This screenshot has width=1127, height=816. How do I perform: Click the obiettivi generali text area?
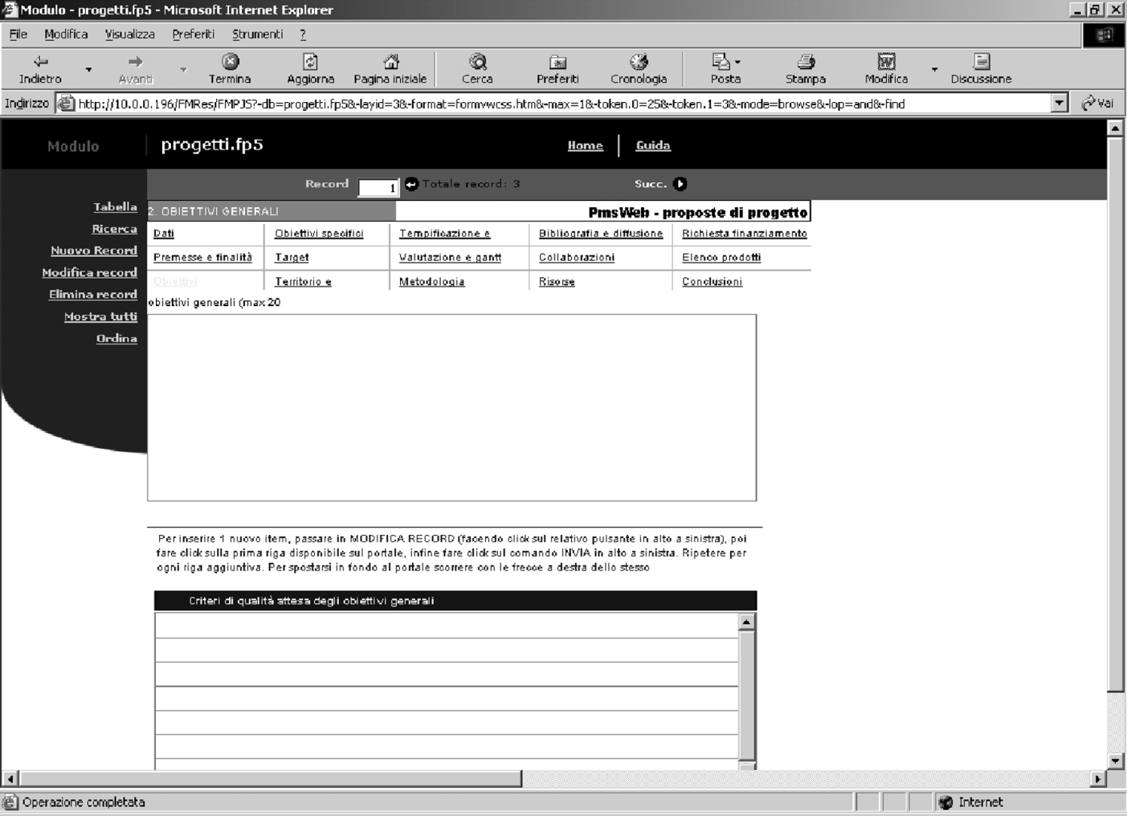pos(451,408)
